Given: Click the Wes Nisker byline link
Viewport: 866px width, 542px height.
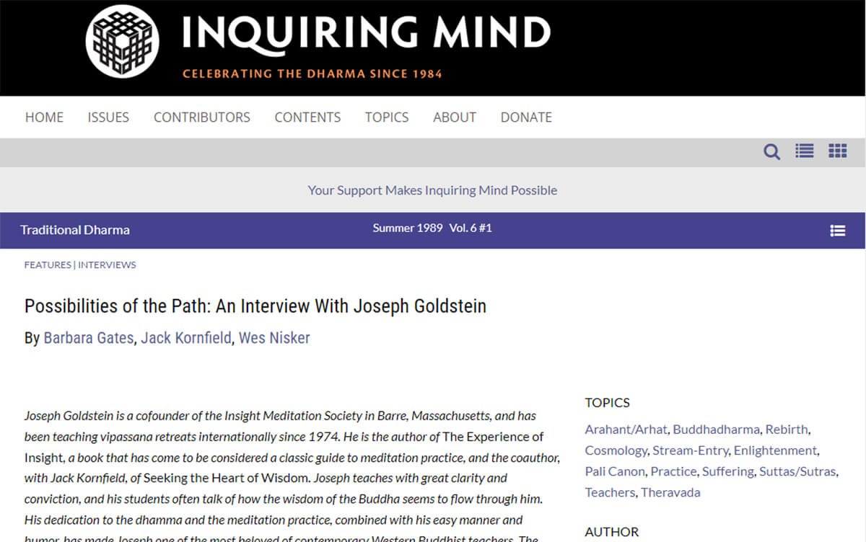Looking at the screenshot, I should click(274, 338).
